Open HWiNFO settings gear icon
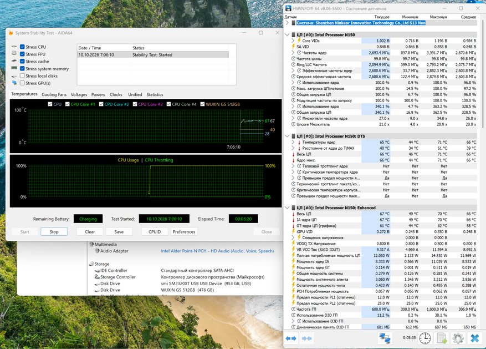Screen dimensions: 486x349 (458, 338)
